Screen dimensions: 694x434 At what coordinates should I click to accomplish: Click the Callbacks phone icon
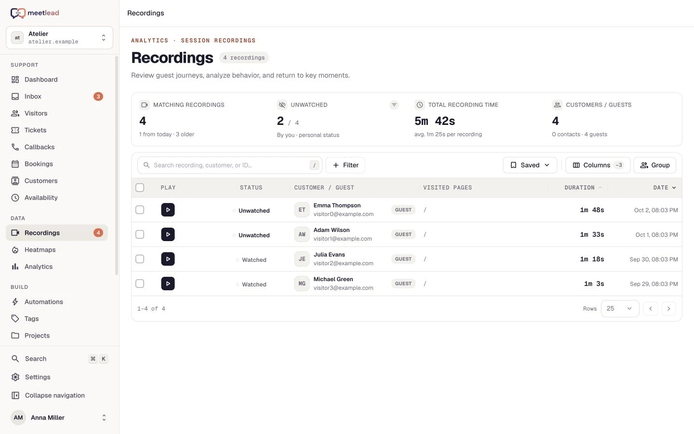15,147
